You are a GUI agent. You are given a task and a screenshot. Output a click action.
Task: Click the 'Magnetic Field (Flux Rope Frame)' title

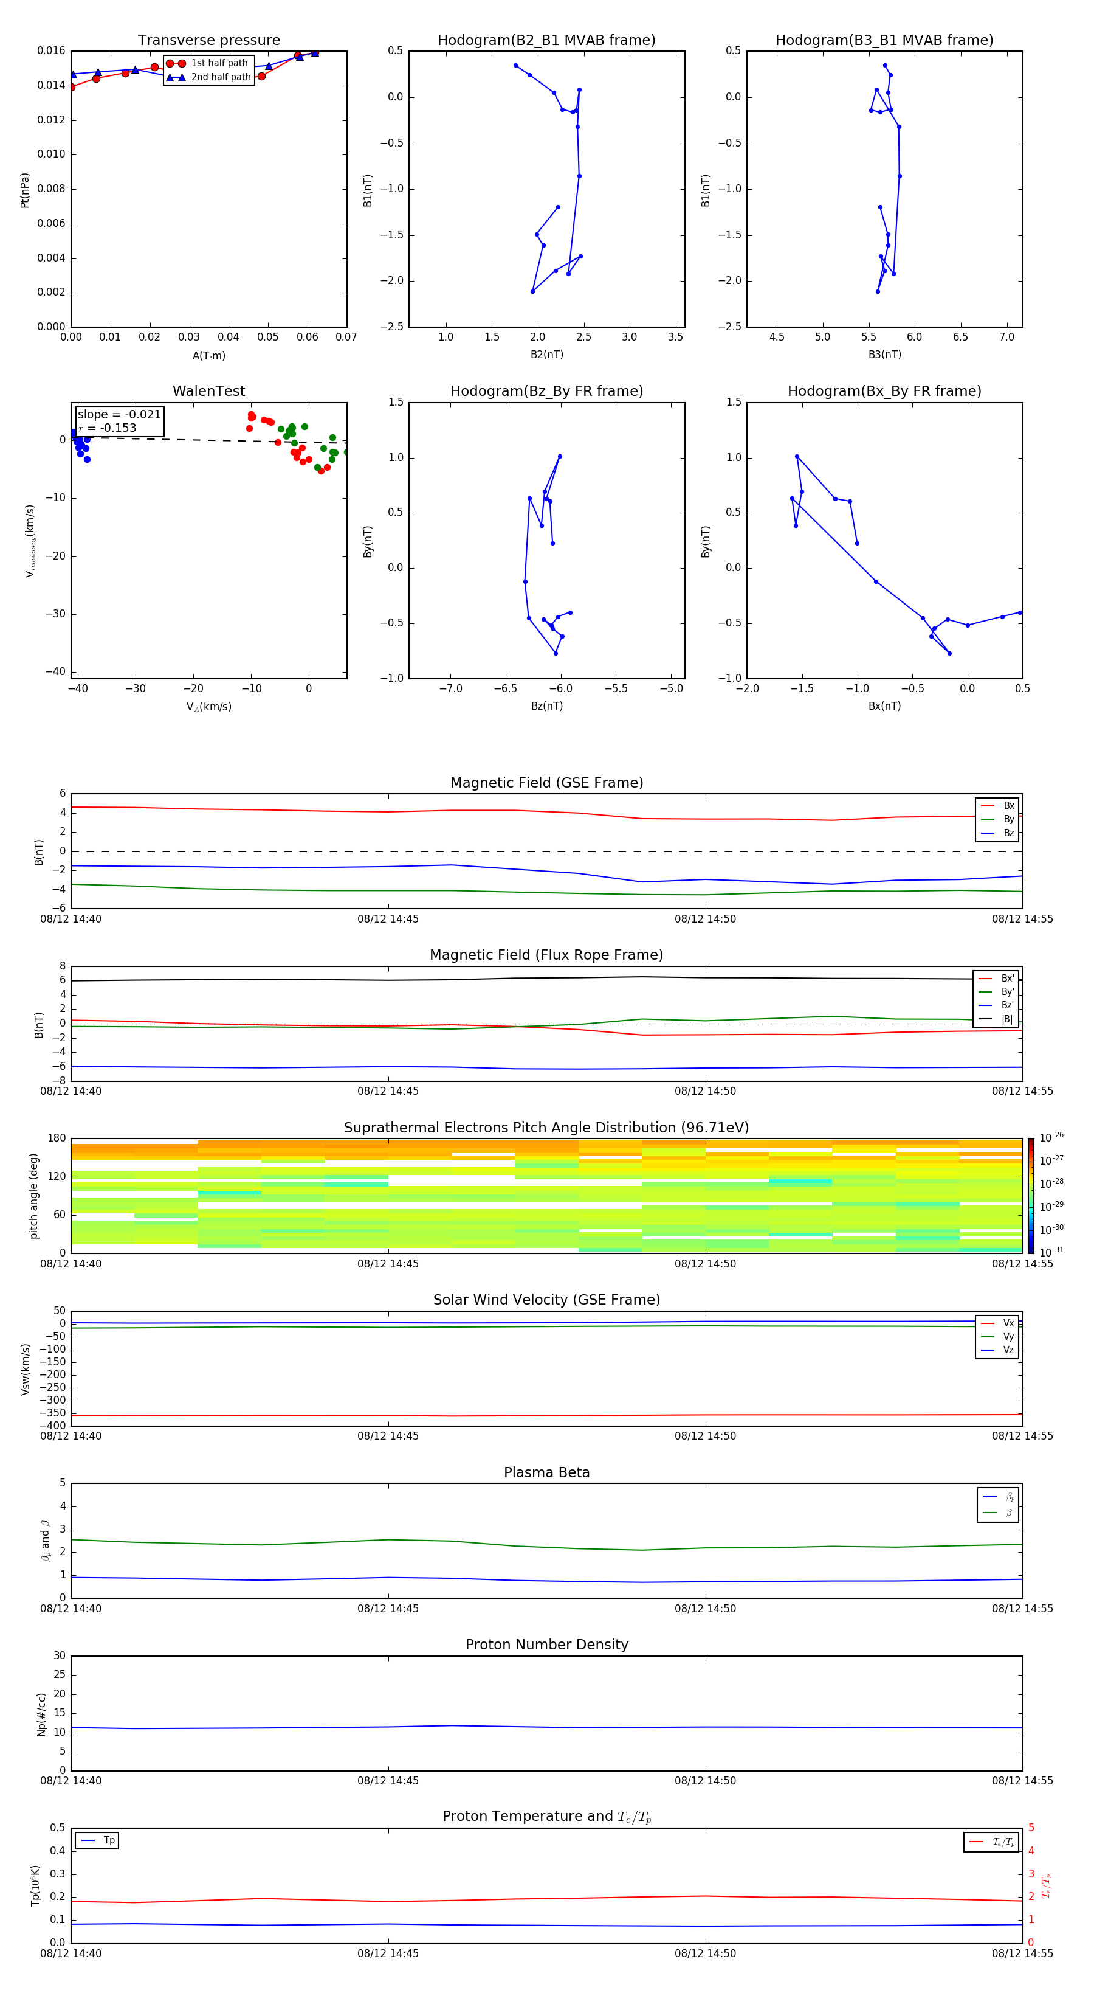tap(546, 955)
